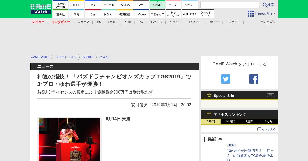This screenshot has width=308, height=161.
Task: Open the AV site tab
Action: (141, 5)
